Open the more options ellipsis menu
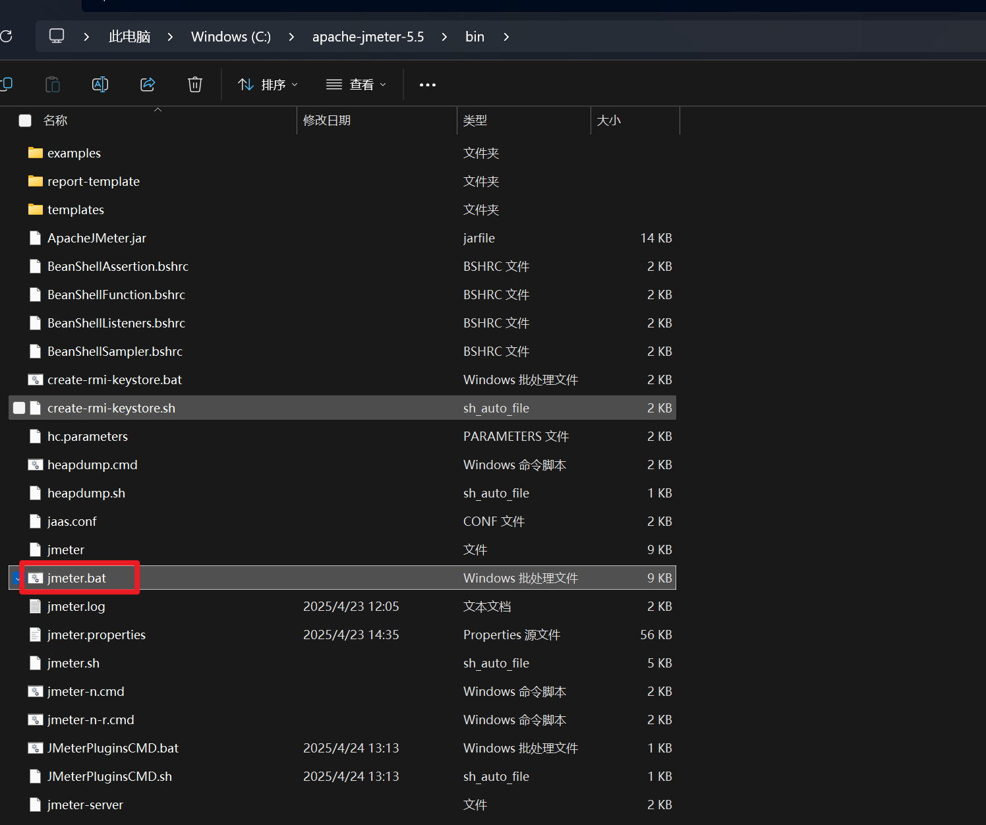Screen dimensions: 986x825 (x=428, y=85)
